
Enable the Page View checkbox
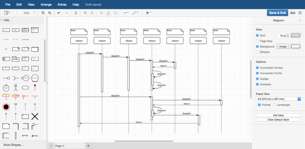point(258,41)
